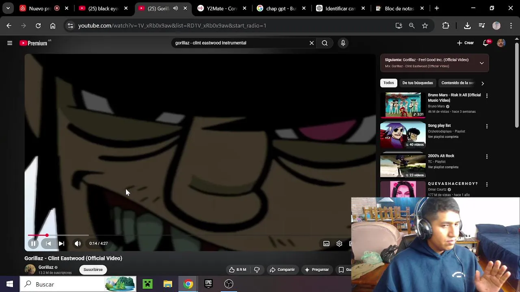
Task: Open Chrome zoom magnifier icon
Action: tap(412, 26)
